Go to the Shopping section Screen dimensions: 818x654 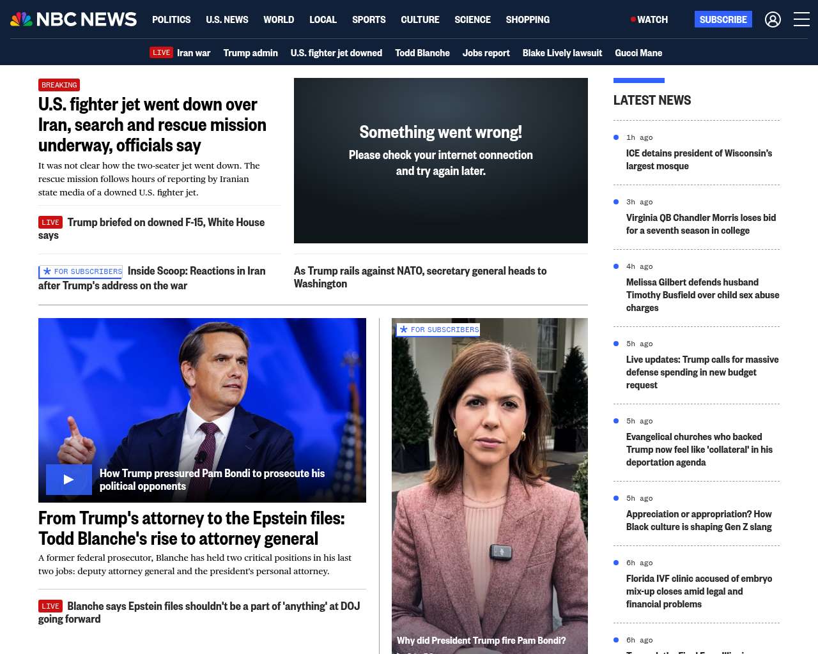[527, 20]
